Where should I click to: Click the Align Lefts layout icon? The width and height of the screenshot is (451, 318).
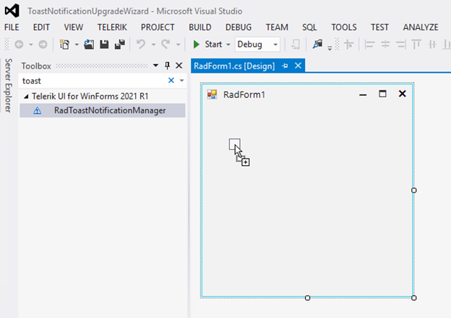(369, 45)
